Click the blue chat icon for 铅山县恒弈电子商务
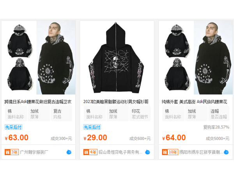 click(147, 152)
